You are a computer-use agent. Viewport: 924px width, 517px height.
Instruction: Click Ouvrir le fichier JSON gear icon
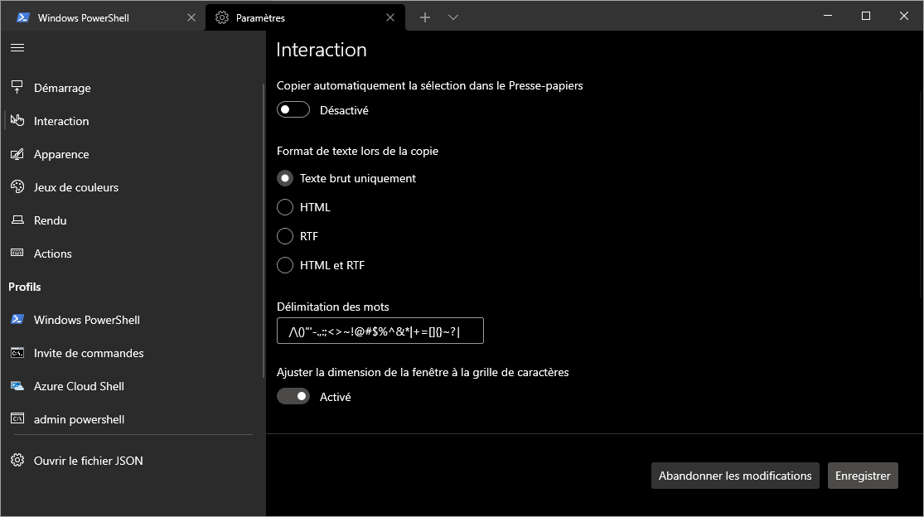[x=17, y=461]
